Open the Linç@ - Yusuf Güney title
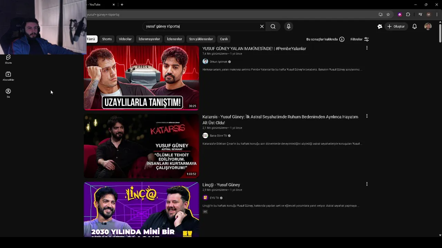 click(x=221, y=185)
